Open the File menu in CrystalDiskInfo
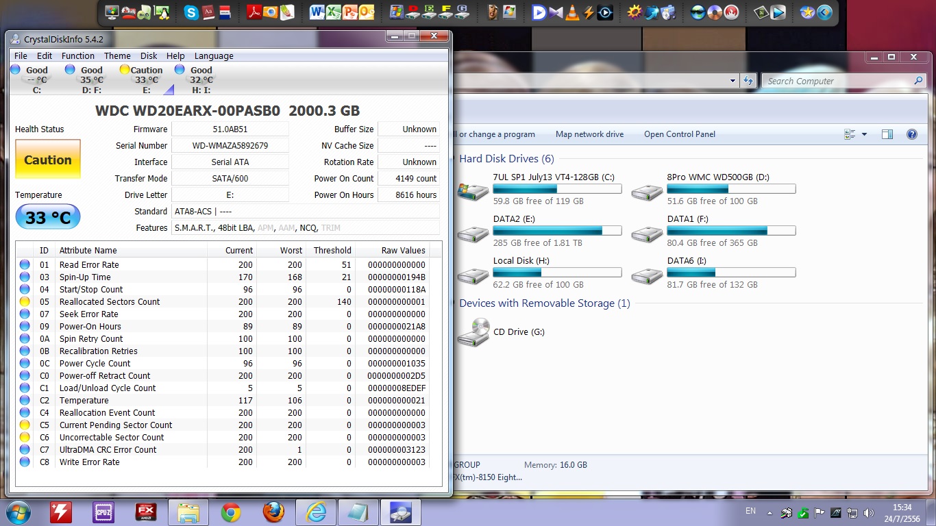The width and height of the screenshot is (936, 526). pyautogui.click(x=21, y=56)
